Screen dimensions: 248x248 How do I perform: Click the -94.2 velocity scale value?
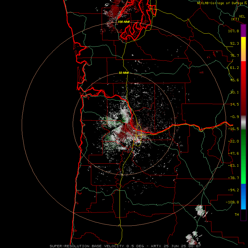(x=233, y=190)
